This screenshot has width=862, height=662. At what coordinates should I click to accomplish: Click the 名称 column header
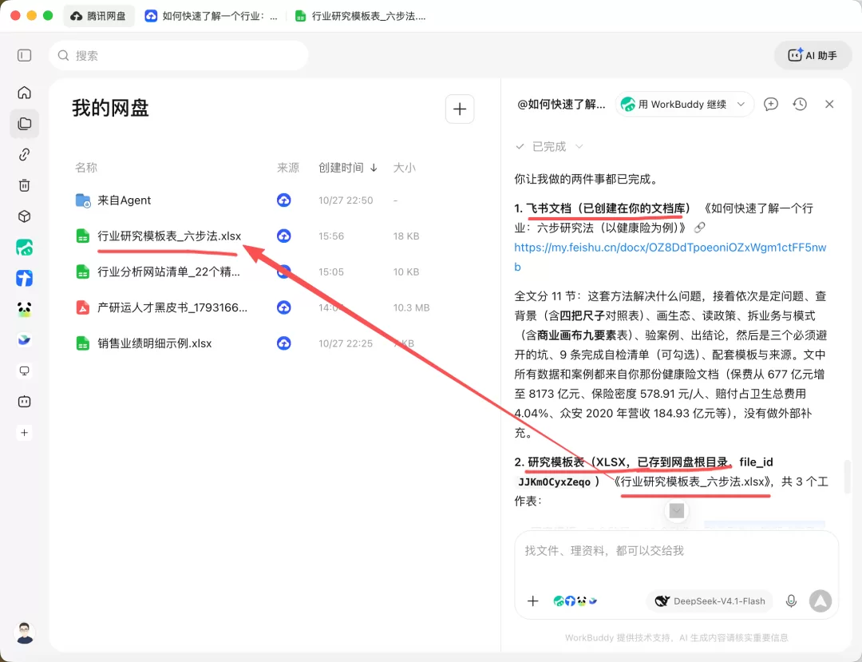pyautogui.click(x=86, y=167)
